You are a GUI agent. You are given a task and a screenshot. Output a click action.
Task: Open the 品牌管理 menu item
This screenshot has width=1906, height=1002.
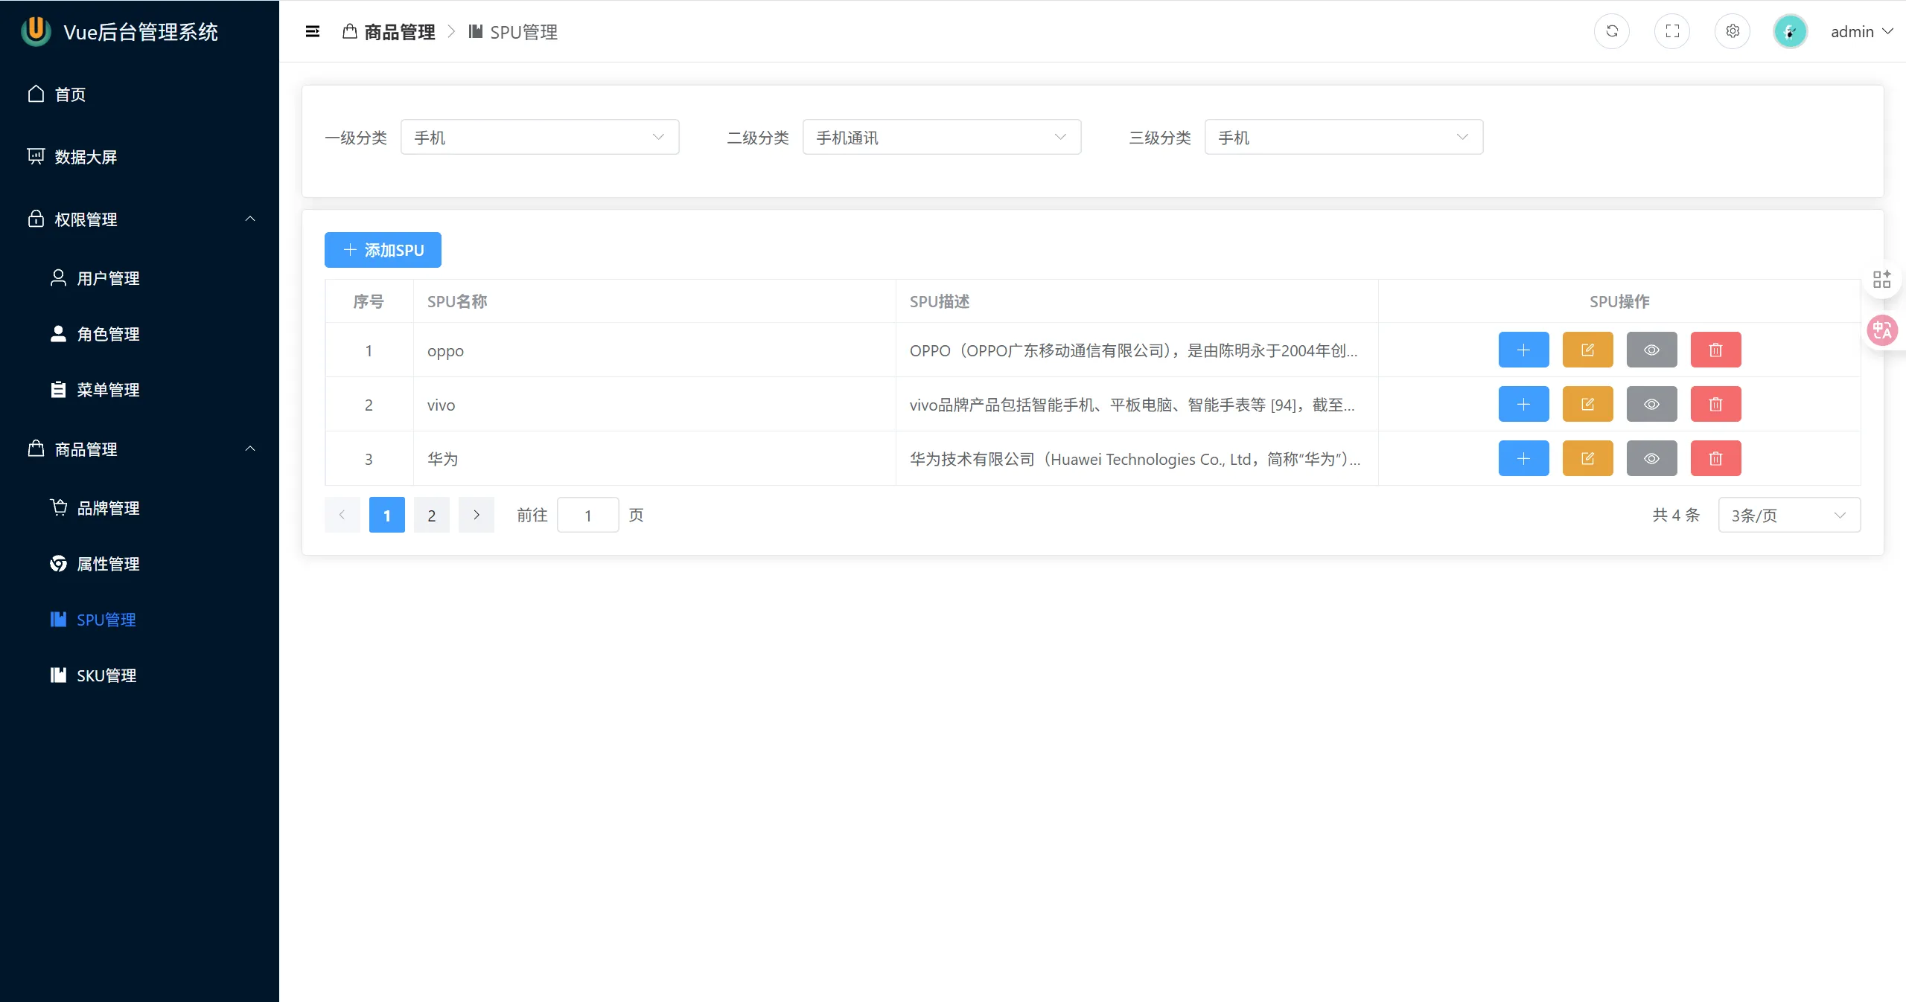(108, 508)
